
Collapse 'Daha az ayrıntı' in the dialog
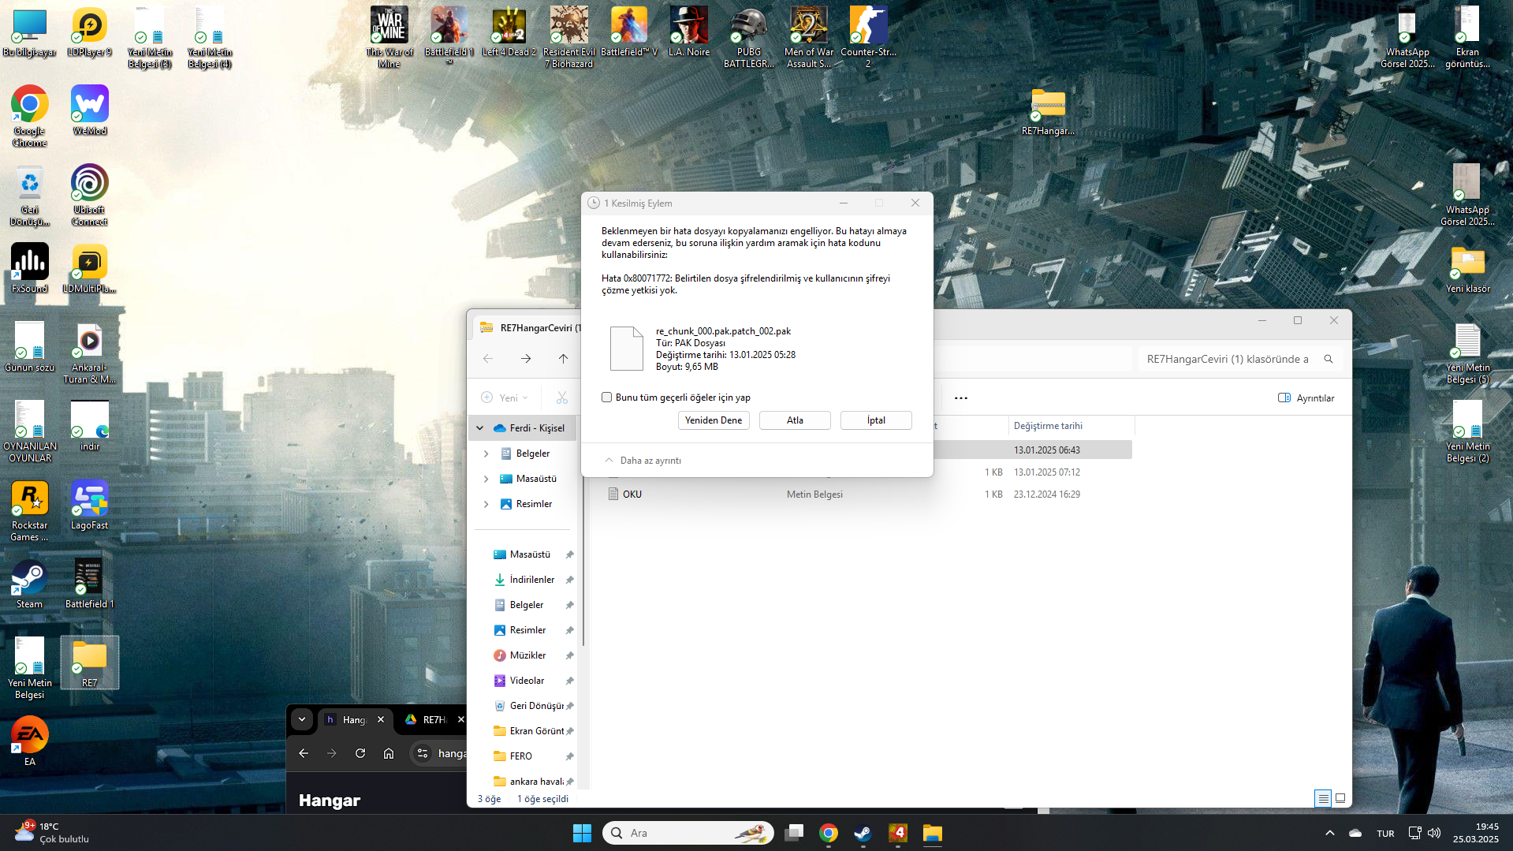point(643,461)
